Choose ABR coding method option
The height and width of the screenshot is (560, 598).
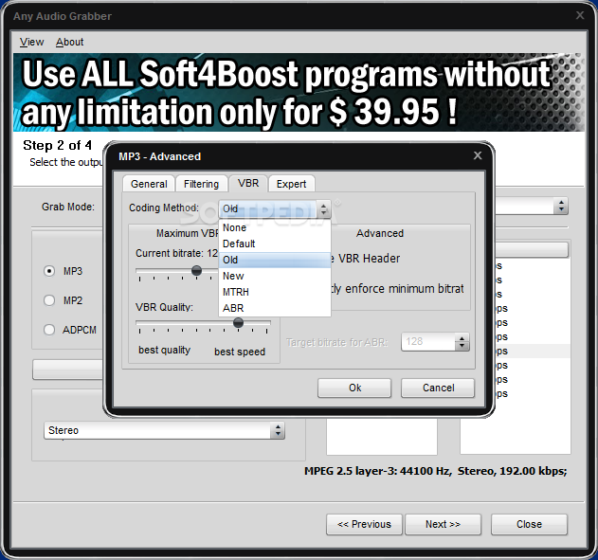pyautogui.click(x=275, y=308)
